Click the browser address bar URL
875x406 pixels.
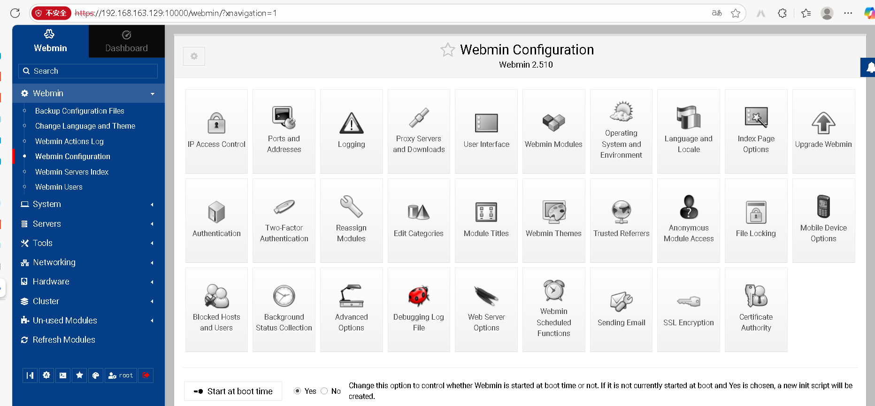tap(176, 13)
